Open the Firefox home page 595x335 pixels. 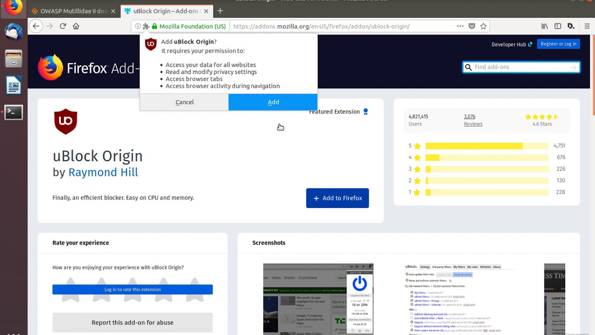[76, 26]
